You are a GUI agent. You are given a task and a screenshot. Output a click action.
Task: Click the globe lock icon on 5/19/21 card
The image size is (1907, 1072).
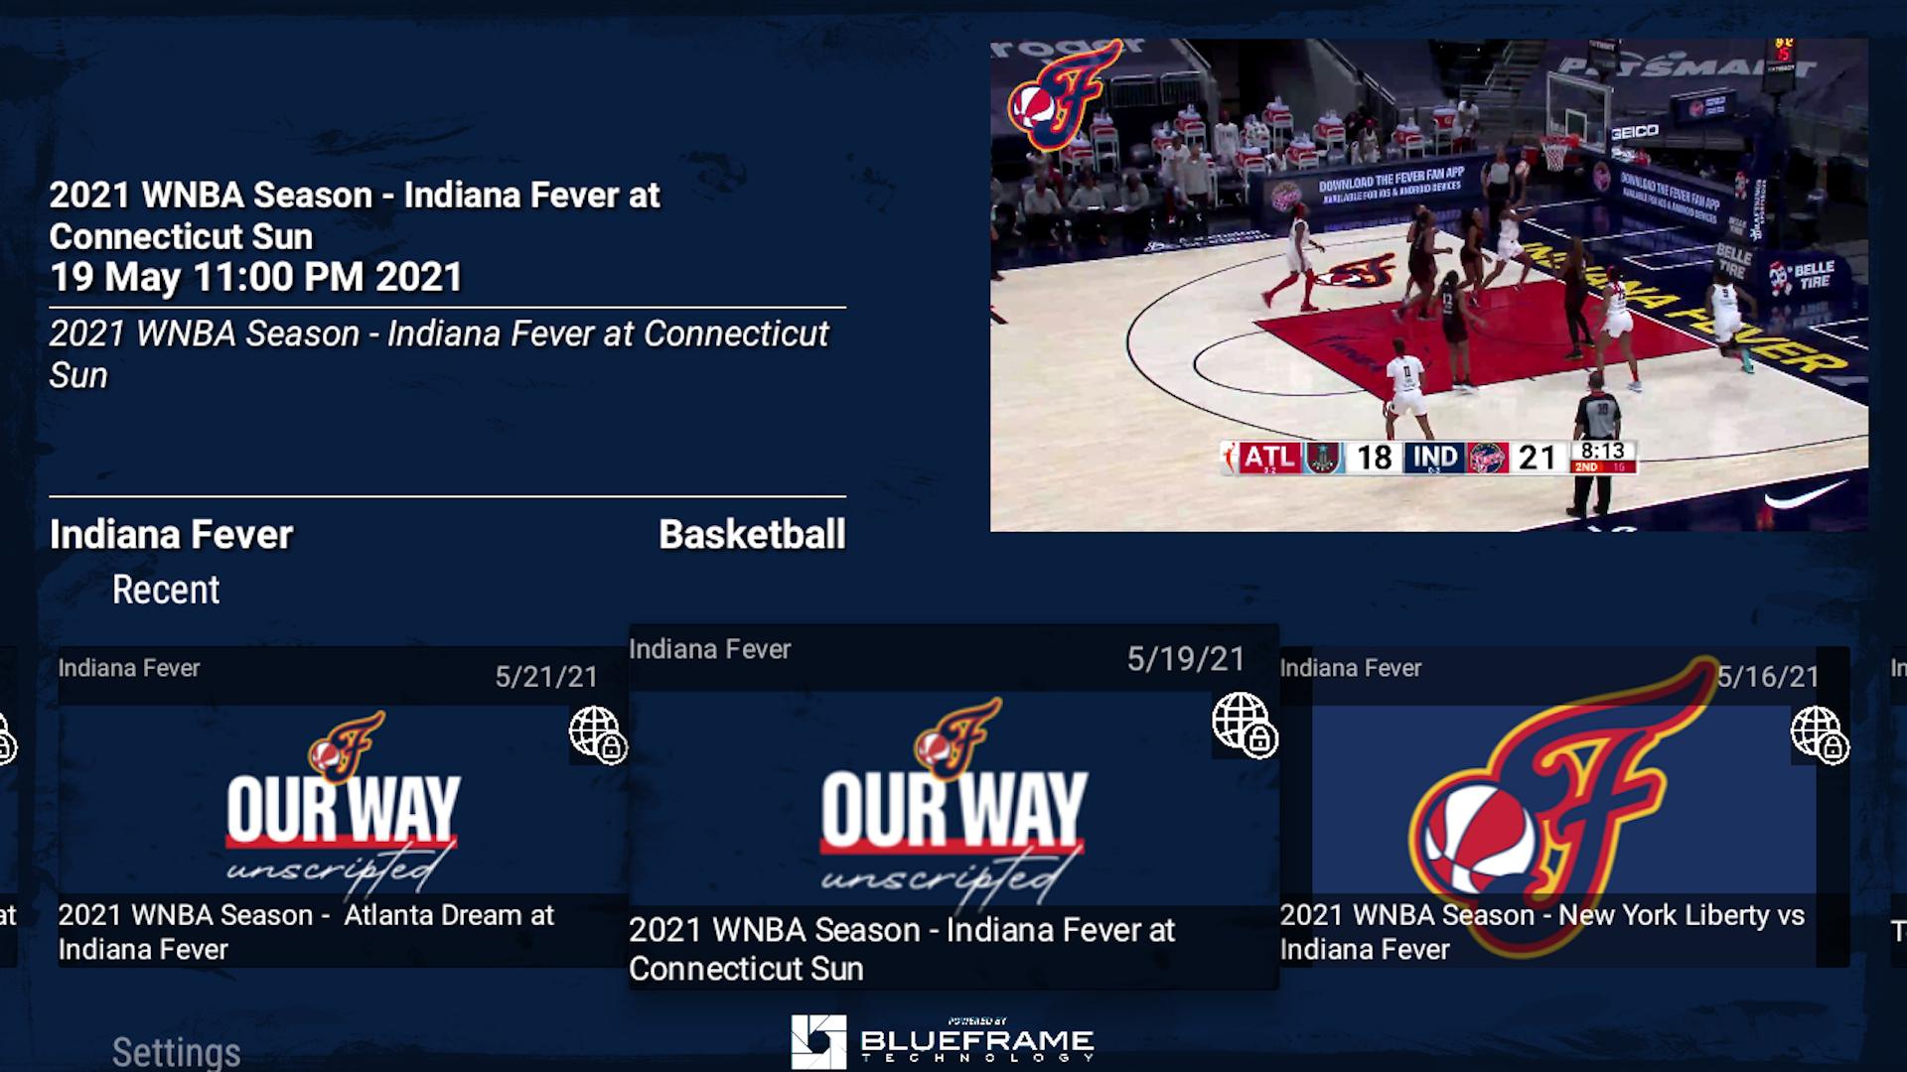pos(1245,725)
